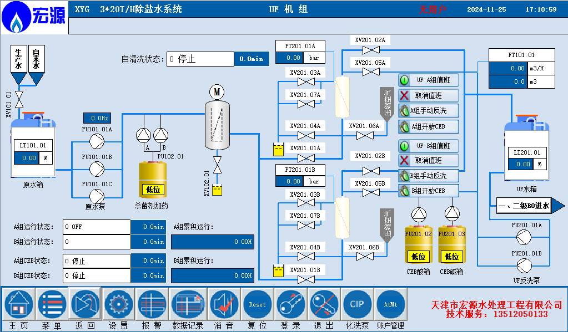Click valve XV201.03A symbol
568x332 pixels.
pos(306,82)
